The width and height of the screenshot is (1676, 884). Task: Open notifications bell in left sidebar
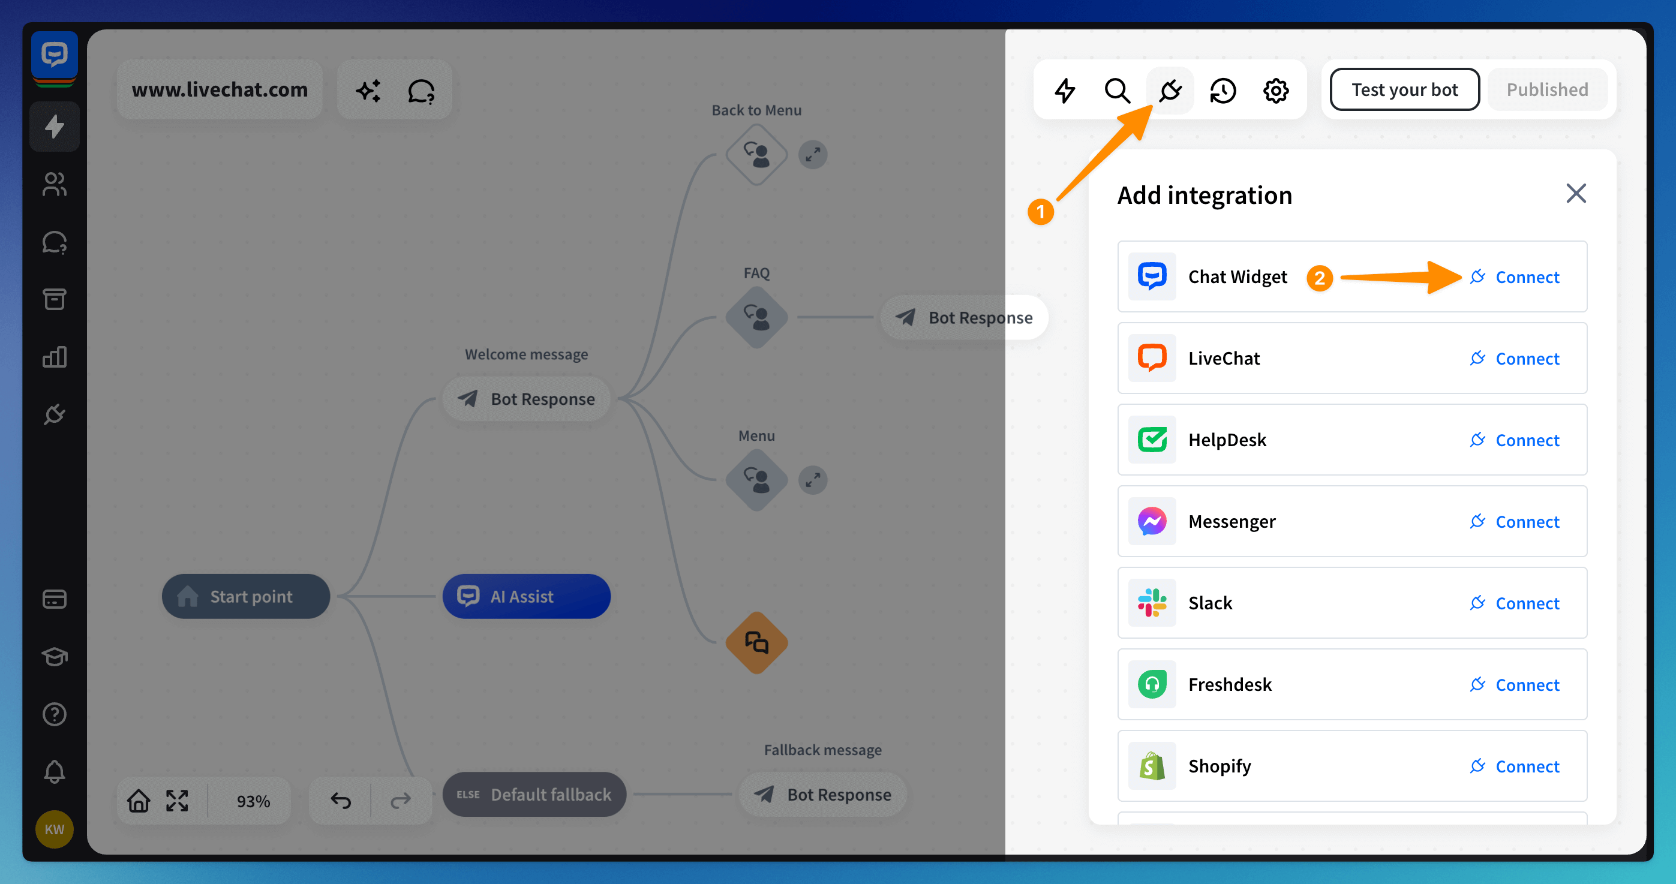point(54,771)
